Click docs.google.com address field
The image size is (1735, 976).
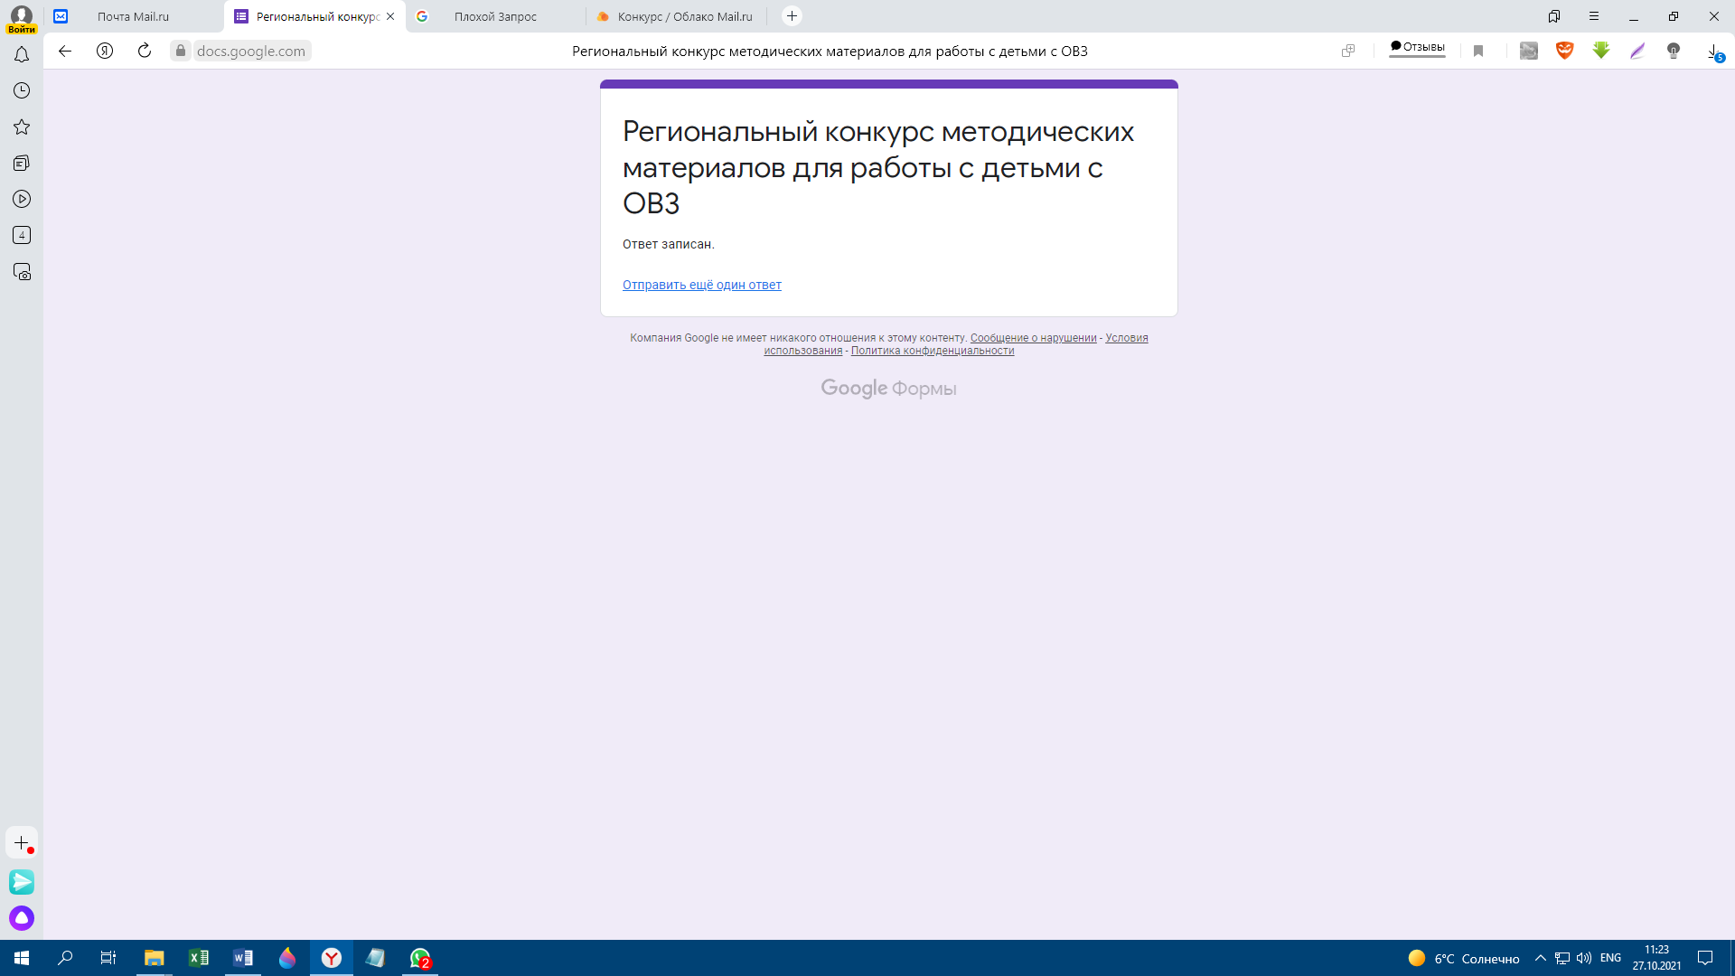point(251,51)
